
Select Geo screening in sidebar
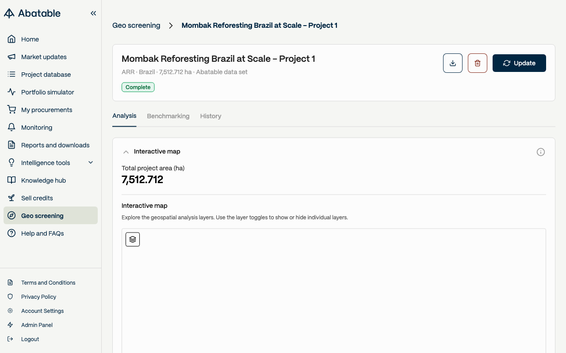[x=50, y=216]
